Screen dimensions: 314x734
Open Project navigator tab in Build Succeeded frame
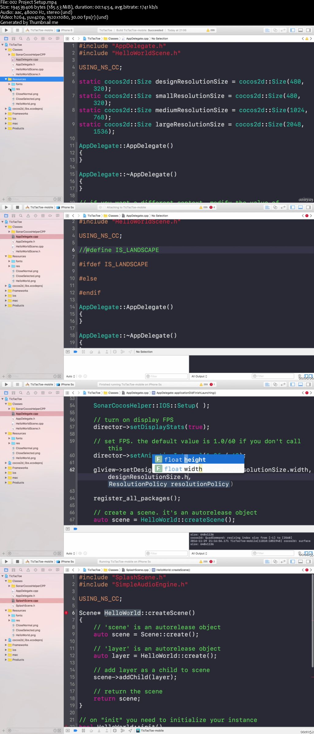point(6,38)
